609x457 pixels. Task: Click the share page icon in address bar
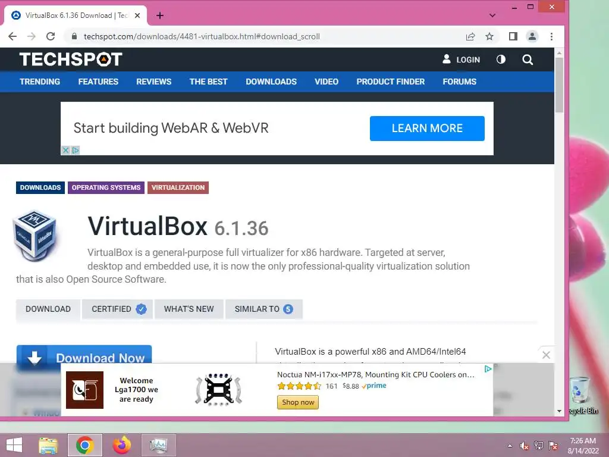pyautogui.click(x=470, y=36)
